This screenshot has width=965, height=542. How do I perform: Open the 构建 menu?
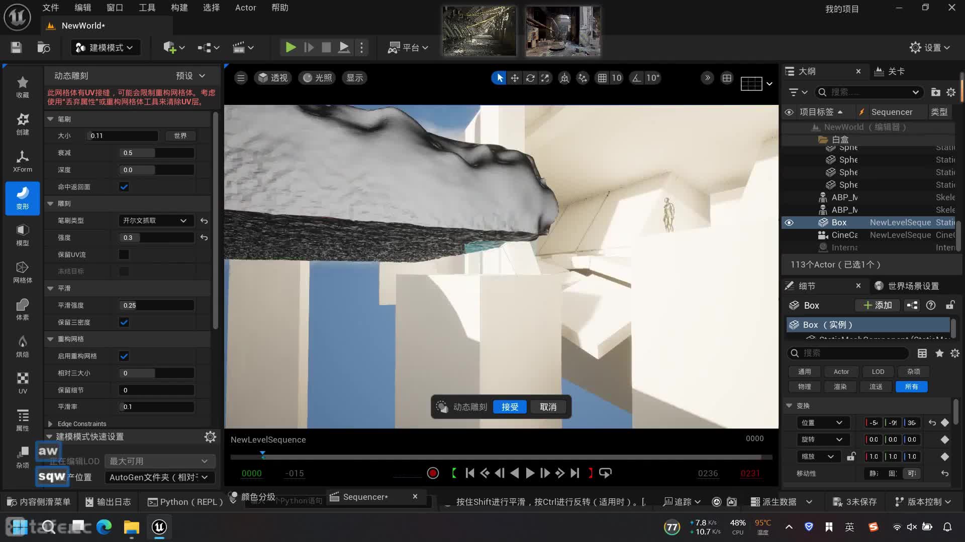point(179,8)
